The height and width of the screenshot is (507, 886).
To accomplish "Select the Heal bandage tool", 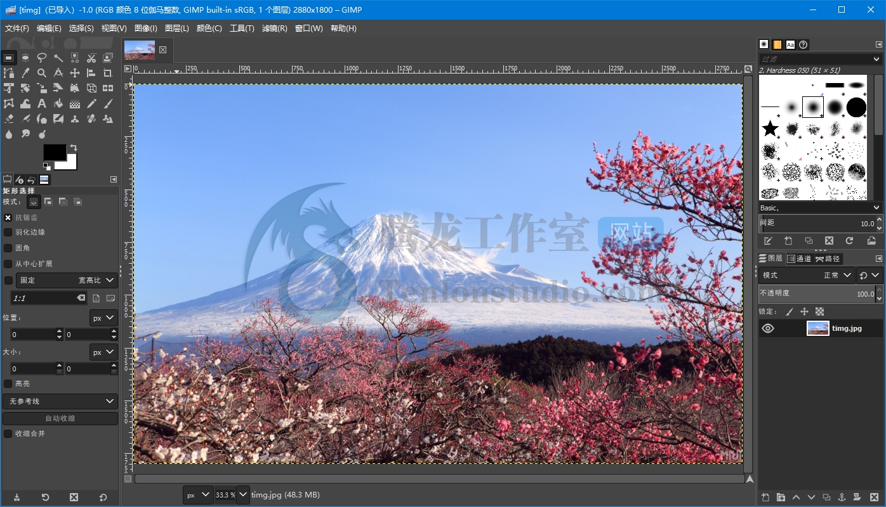I will point(91,119).
